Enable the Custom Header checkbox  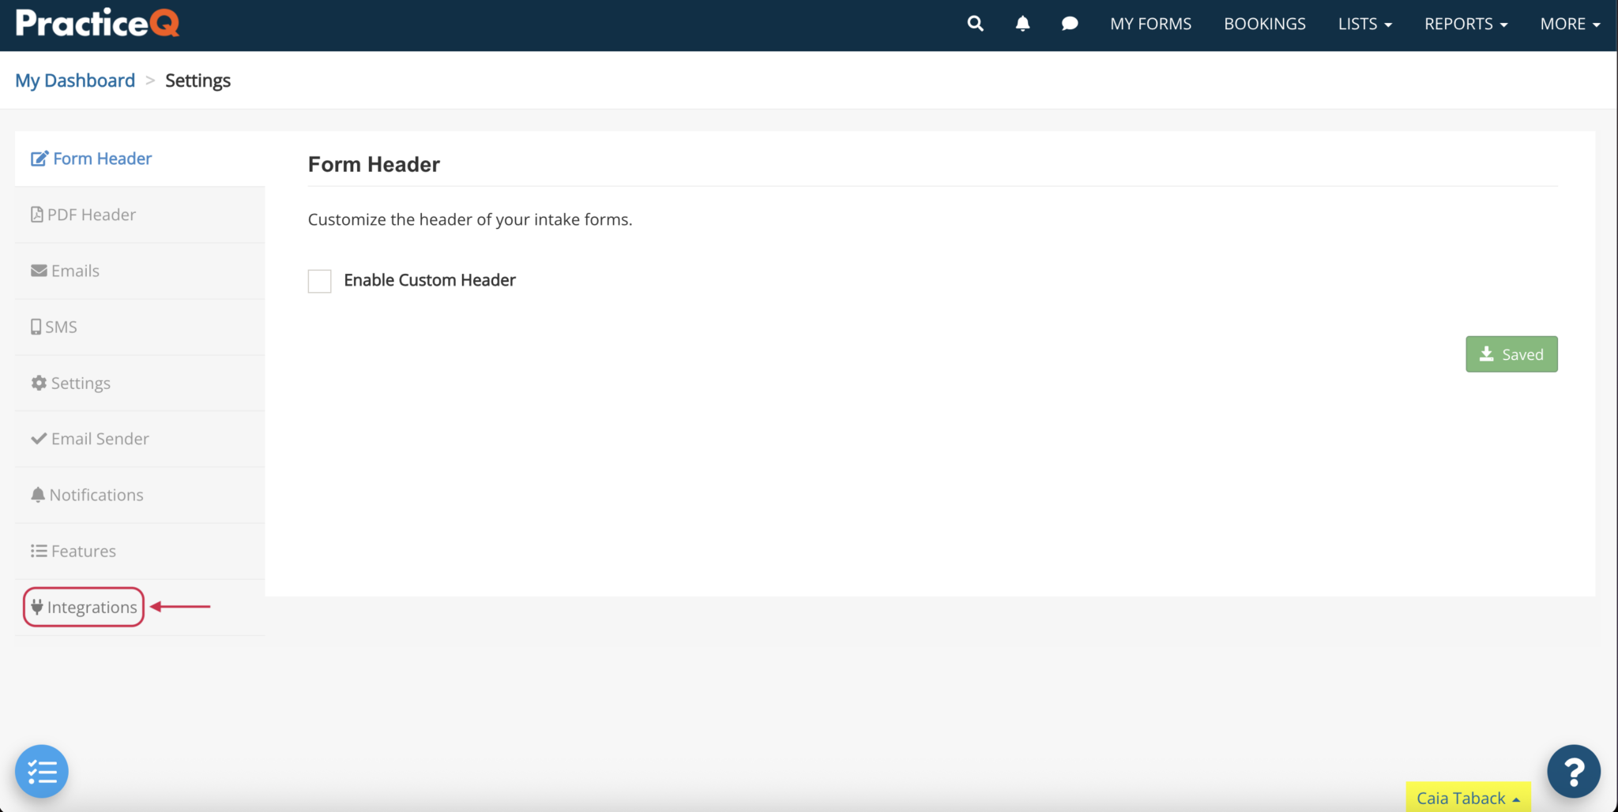(x=319, y=281)
